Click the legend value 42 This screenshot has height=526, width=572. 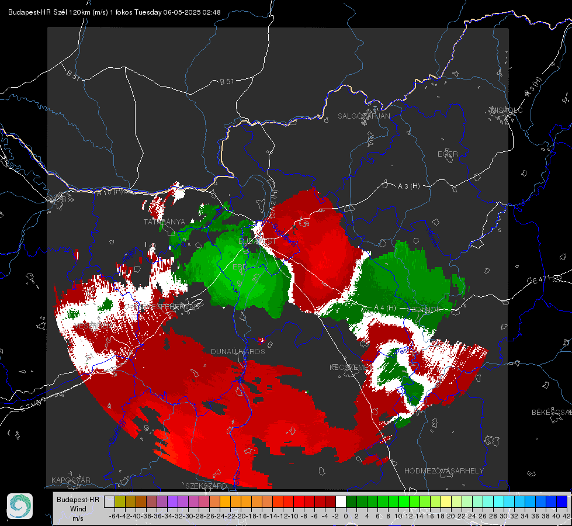pyautogui.click(x=567, y=516)
